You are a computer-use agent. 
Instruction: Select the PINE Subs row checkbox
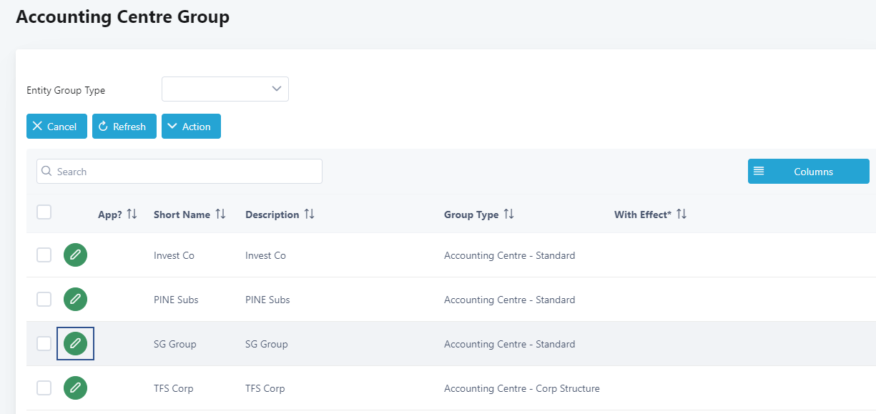pyautogui.click(x=44, y=300)
